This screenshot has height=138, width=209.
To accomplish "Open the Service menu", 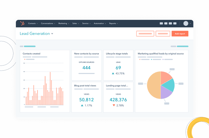I will pyautogui.click(x=86, y=23).
